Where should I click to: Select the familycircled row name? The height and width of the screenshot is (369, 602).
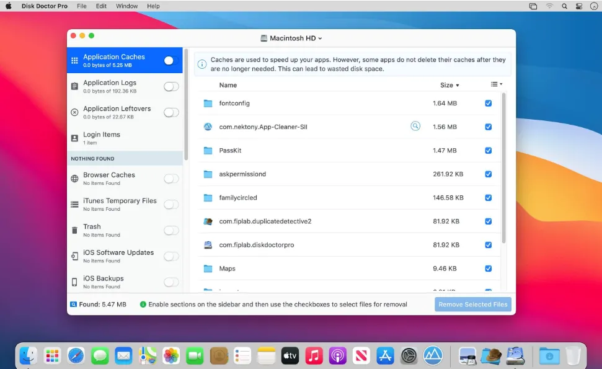pos(238,198)
